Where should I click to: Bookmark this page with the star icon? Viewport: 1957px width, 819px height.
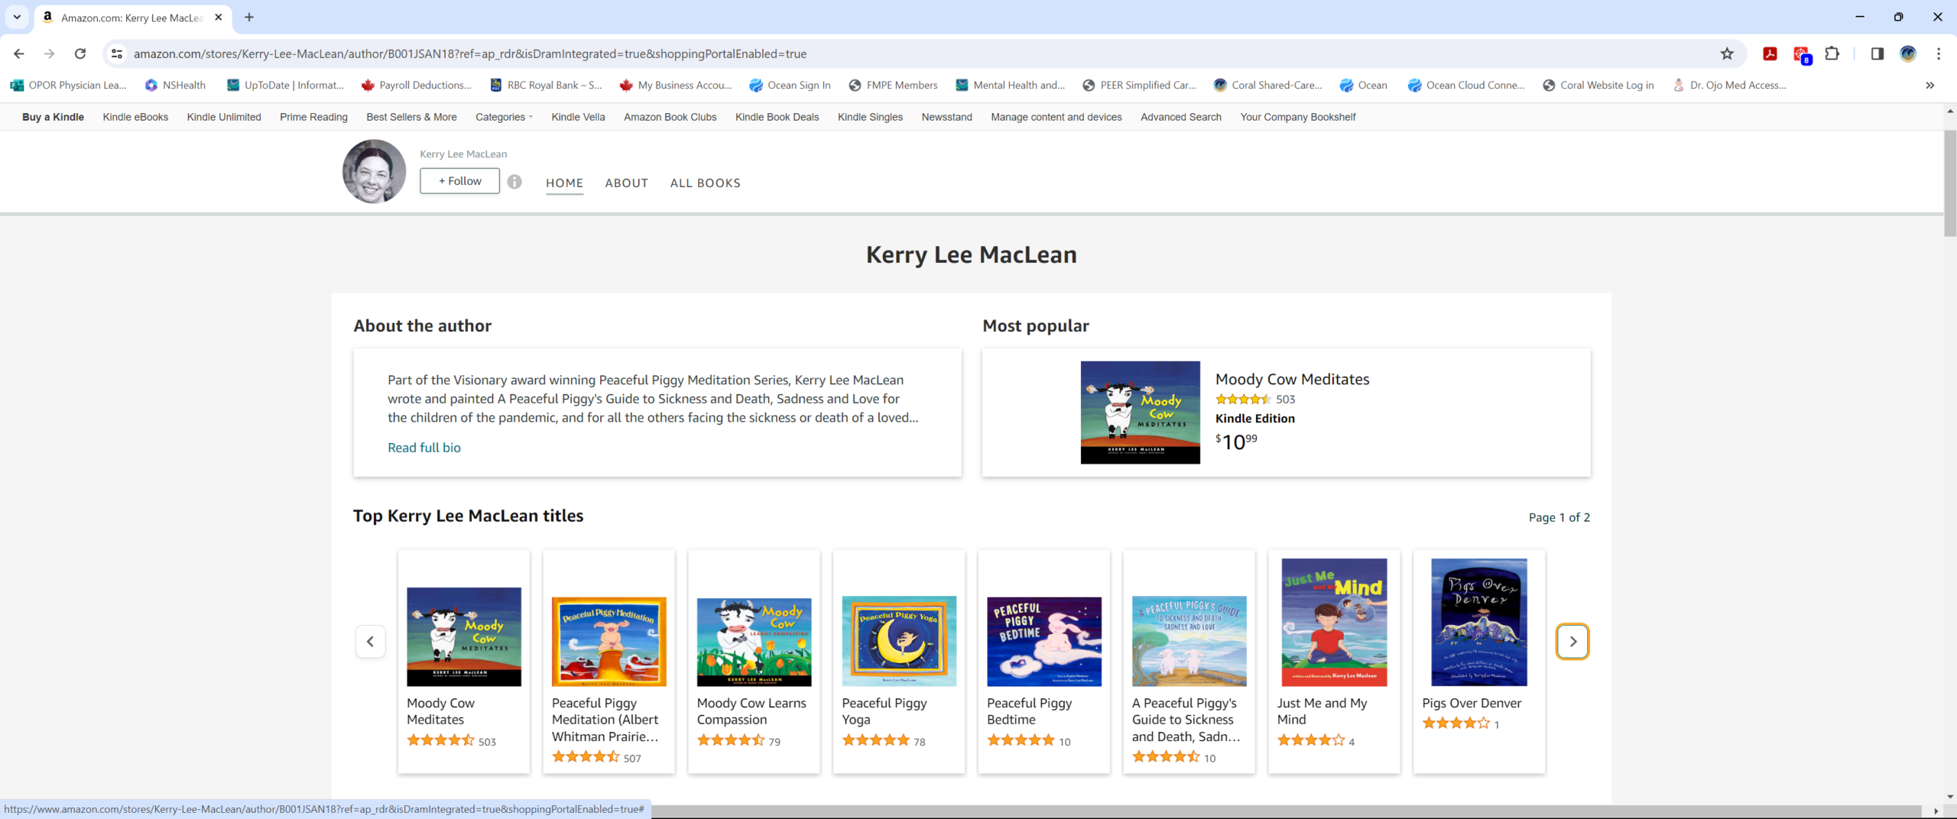tap(1726, 53)
